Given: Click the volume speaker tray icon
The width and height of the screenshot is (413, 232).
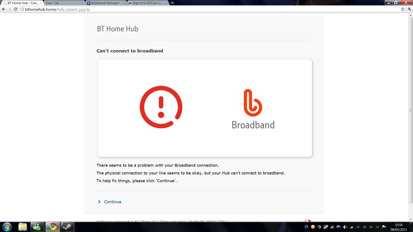Looking at the screenshot, I should 345,227.
